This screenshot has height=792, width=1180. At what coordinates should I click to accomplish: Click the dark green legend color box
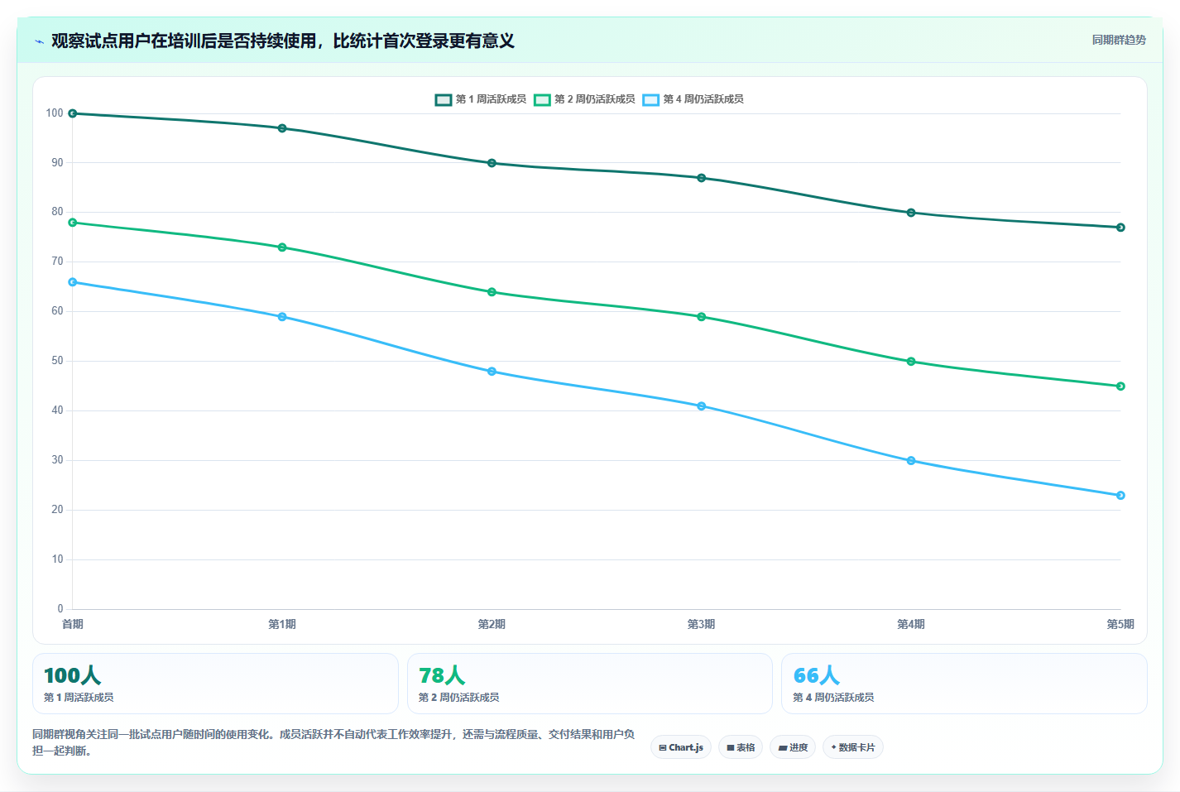(444, 99)
